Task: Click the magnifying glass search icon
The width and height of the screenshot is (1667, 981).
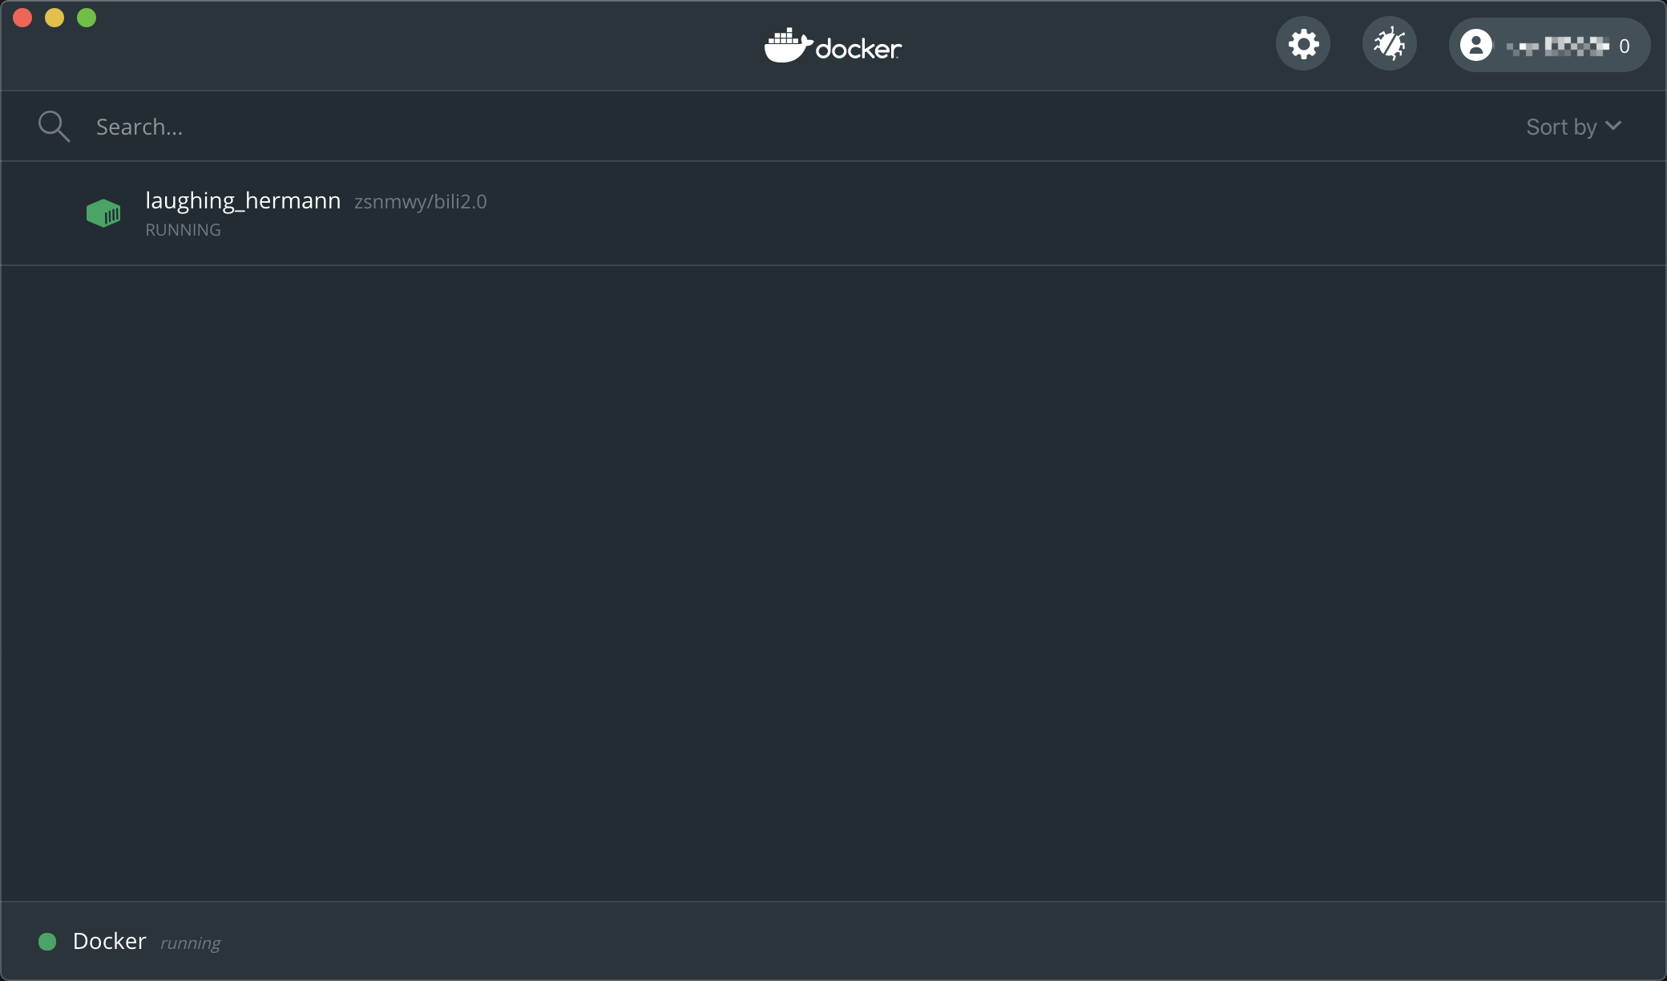Action: pyautogui.click(x=54, y=126)
